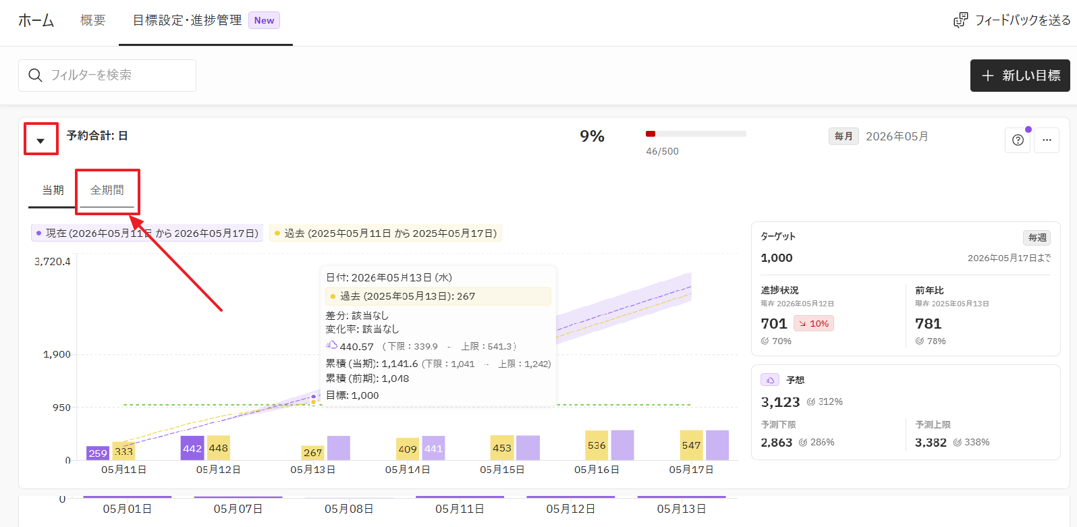Click the 46/500 progress bar
This screenshot has width=1077, height=527.
696,134
